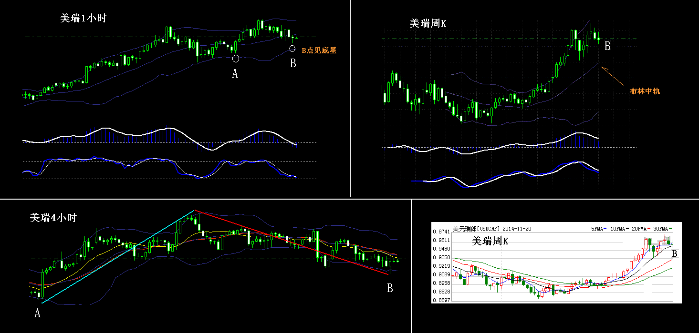699x333 pixels.
Task: Click the 0.9089 price axis value
Action: click(442, 275)
